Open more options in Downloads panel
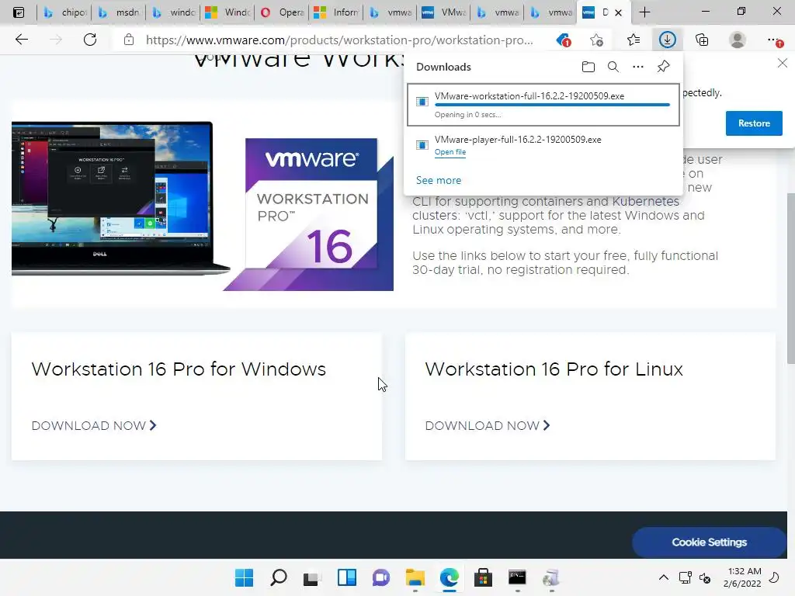 [638, 67]
